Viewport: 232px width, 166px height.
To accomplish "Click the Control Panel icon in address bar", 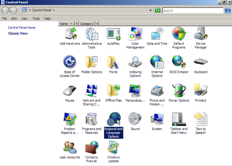I will [x=25, y=10].
